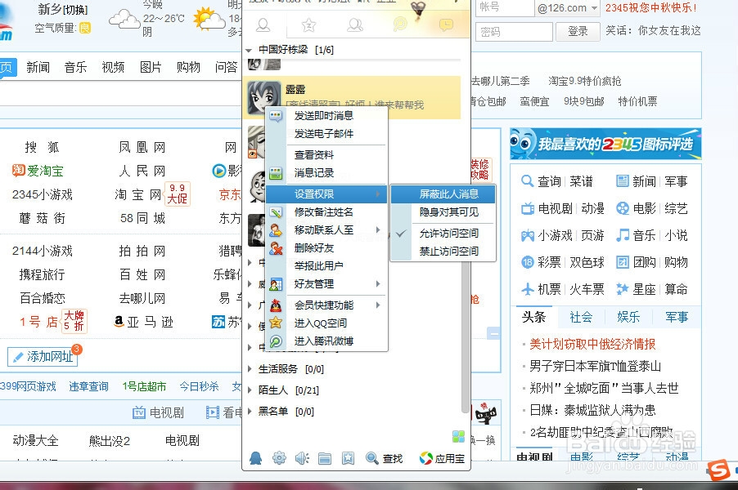Screen dimensions: 738x490
Task: Open the 违章查询 link
Action: click(88, 386)
